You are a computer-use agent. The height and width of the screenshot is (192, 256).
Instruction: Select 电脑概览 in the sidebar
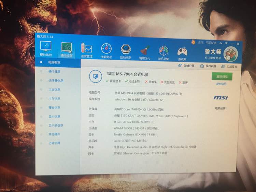pyautogui.click(x=58, y=63)
